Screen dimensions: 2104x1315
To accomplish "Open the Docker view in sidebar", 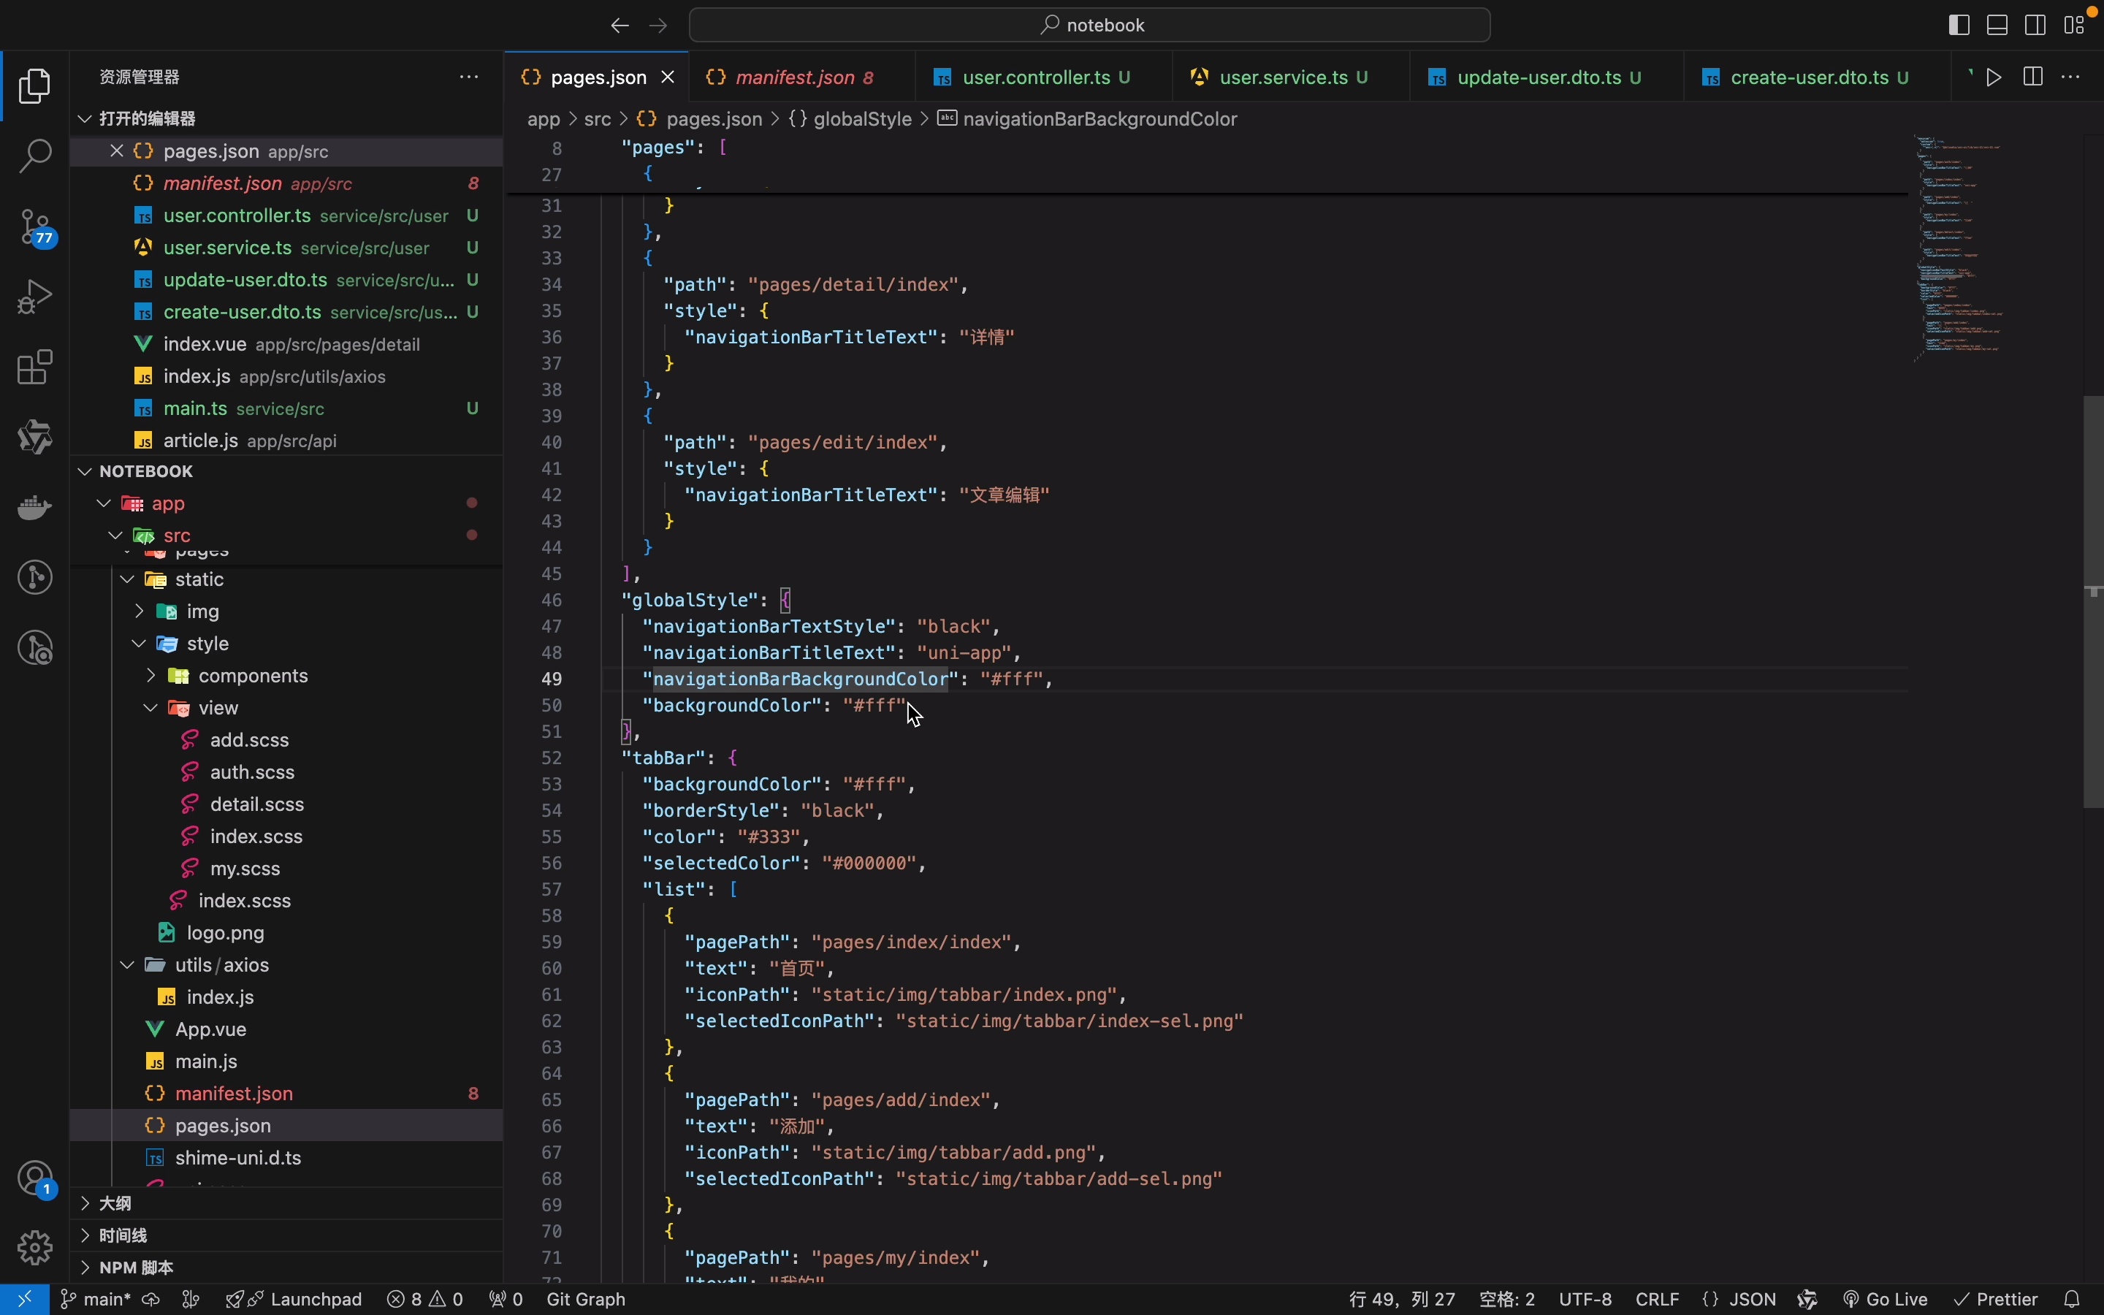I will pyautogui.click(x=35, y=507).
